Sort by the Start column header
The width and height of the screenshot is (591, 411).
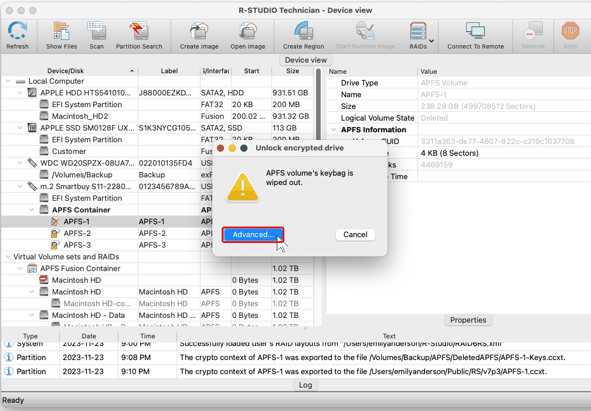[x=252, y=71]
